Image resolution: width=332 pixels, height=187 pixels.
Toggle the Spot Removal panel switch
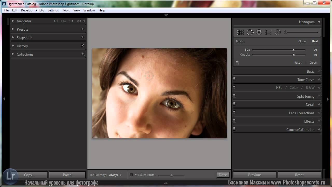click(237, 63)
